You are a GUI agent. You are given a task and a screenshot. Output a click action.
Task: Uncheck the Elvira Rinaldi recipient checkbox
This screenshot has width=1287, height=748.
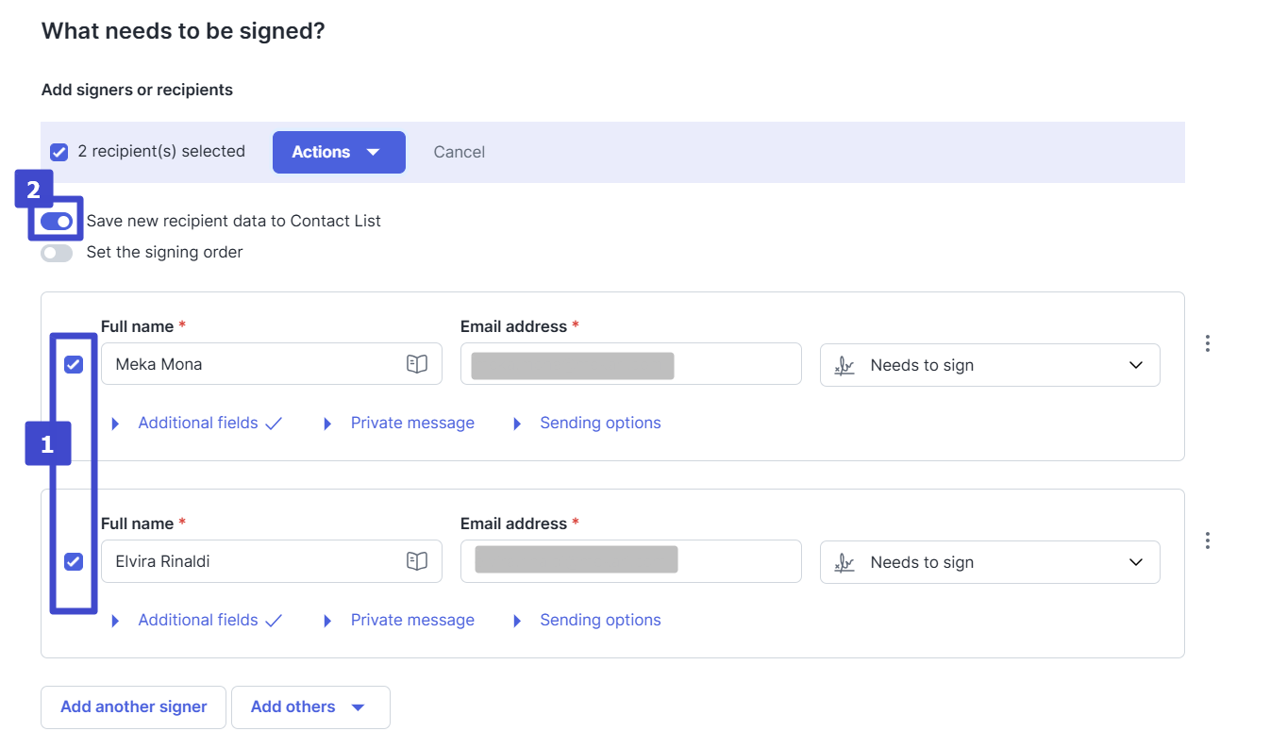click(x=74, y=561)
